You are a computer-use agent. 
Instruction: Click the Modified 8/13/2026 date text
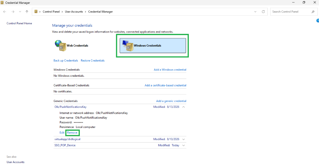166,107
